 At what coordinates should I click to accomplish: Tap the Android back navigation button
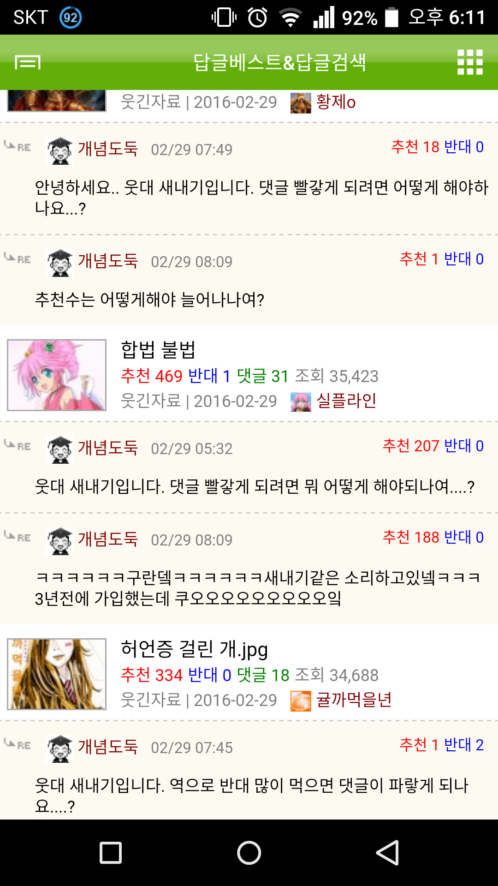pos(387,853)
